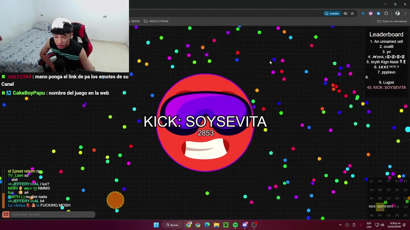Screen dimensions: 410x230
Task: Open the pink face extension icon
Action: 371,13
